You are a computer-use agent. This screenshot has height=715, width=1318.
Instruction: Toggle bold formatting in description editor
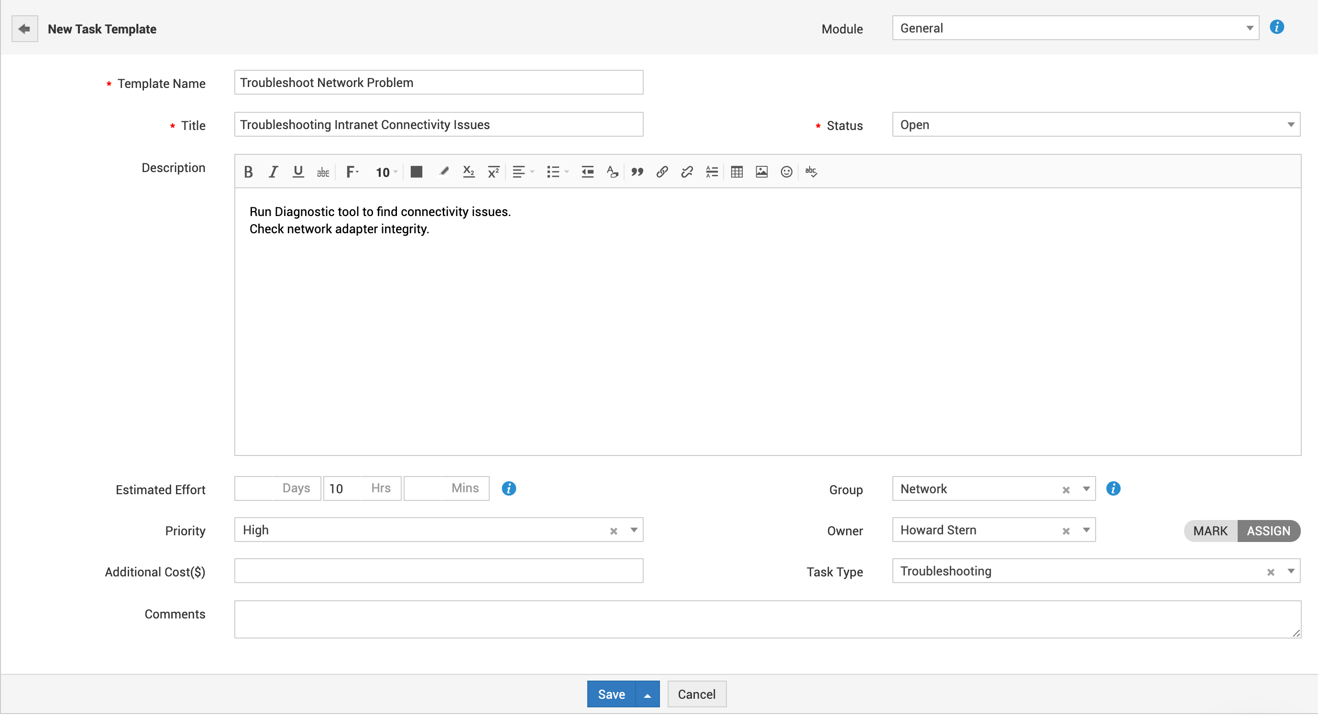248,172
